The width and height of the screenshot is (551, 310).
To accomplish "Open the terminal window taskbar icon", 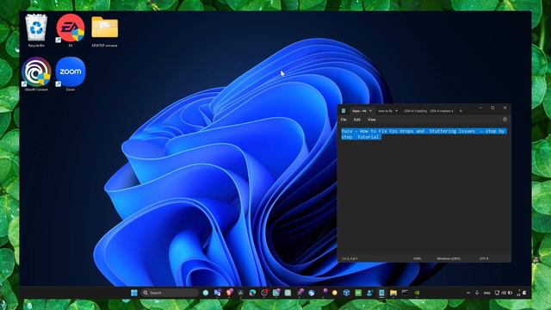I will pyautogui.click(x=405, y=293).
